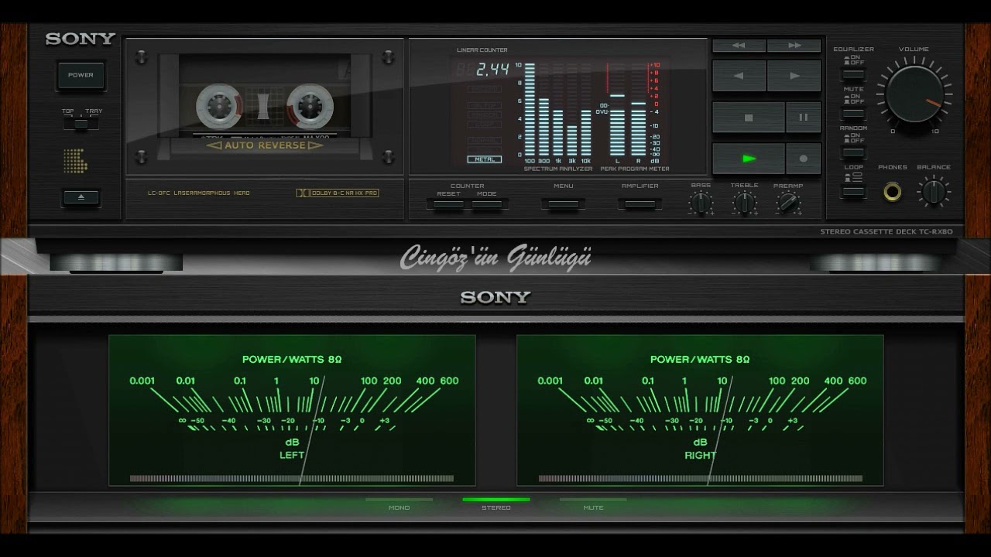Click the Treble knob
The height and width of the screenshot is (557, 991).
tap(744, 203)
